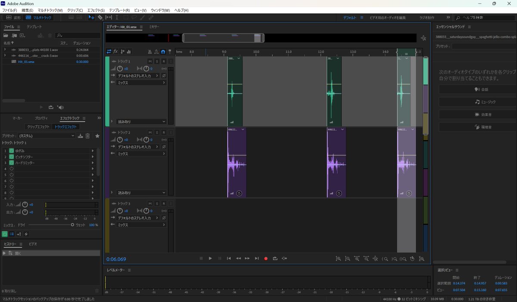Viewport: 517px width, 302px height.
Task: Mute Track 1 with M button
Action: (150, 61)
